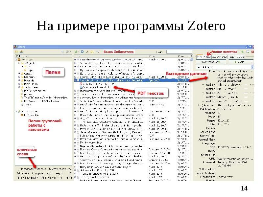Click the New Group icon beside New Collection

[21, 52]
